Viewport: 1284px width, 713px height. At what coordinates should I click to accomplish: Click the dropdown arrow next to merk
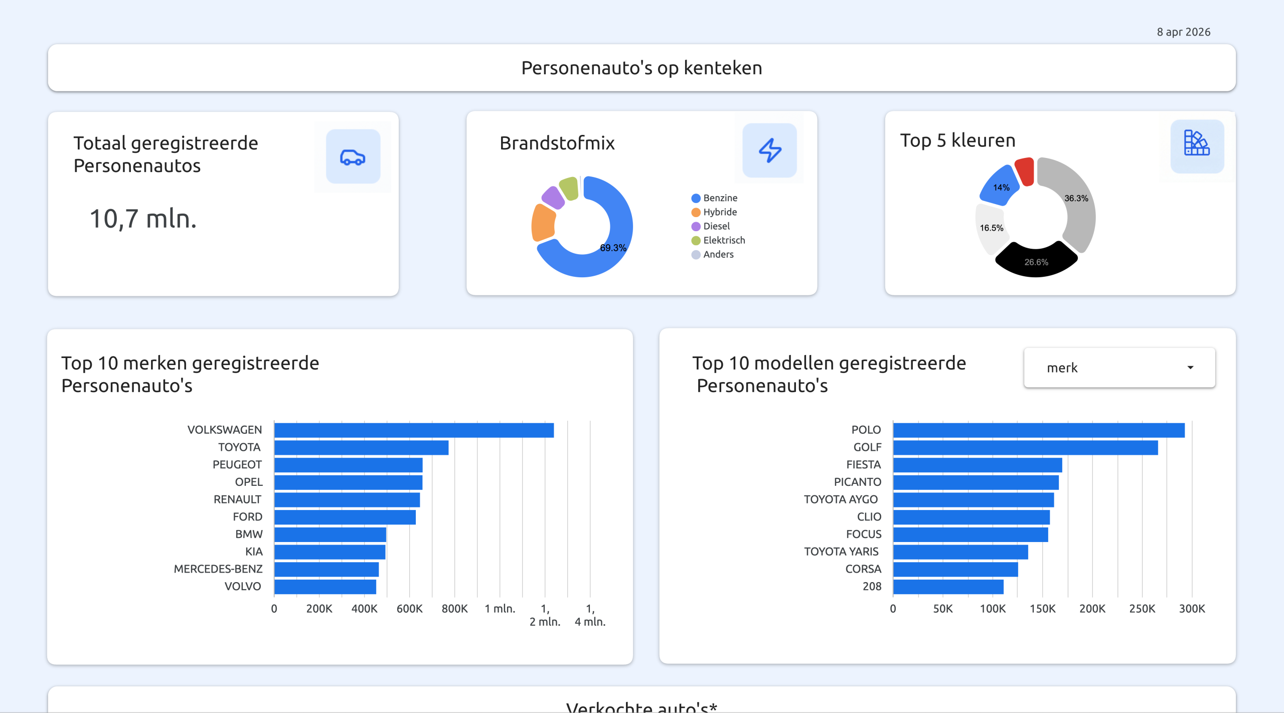[x=1191, y=368]
